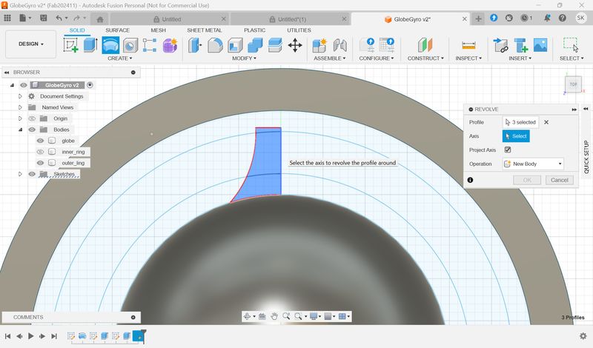Collapse the Bodies folder

21,130
